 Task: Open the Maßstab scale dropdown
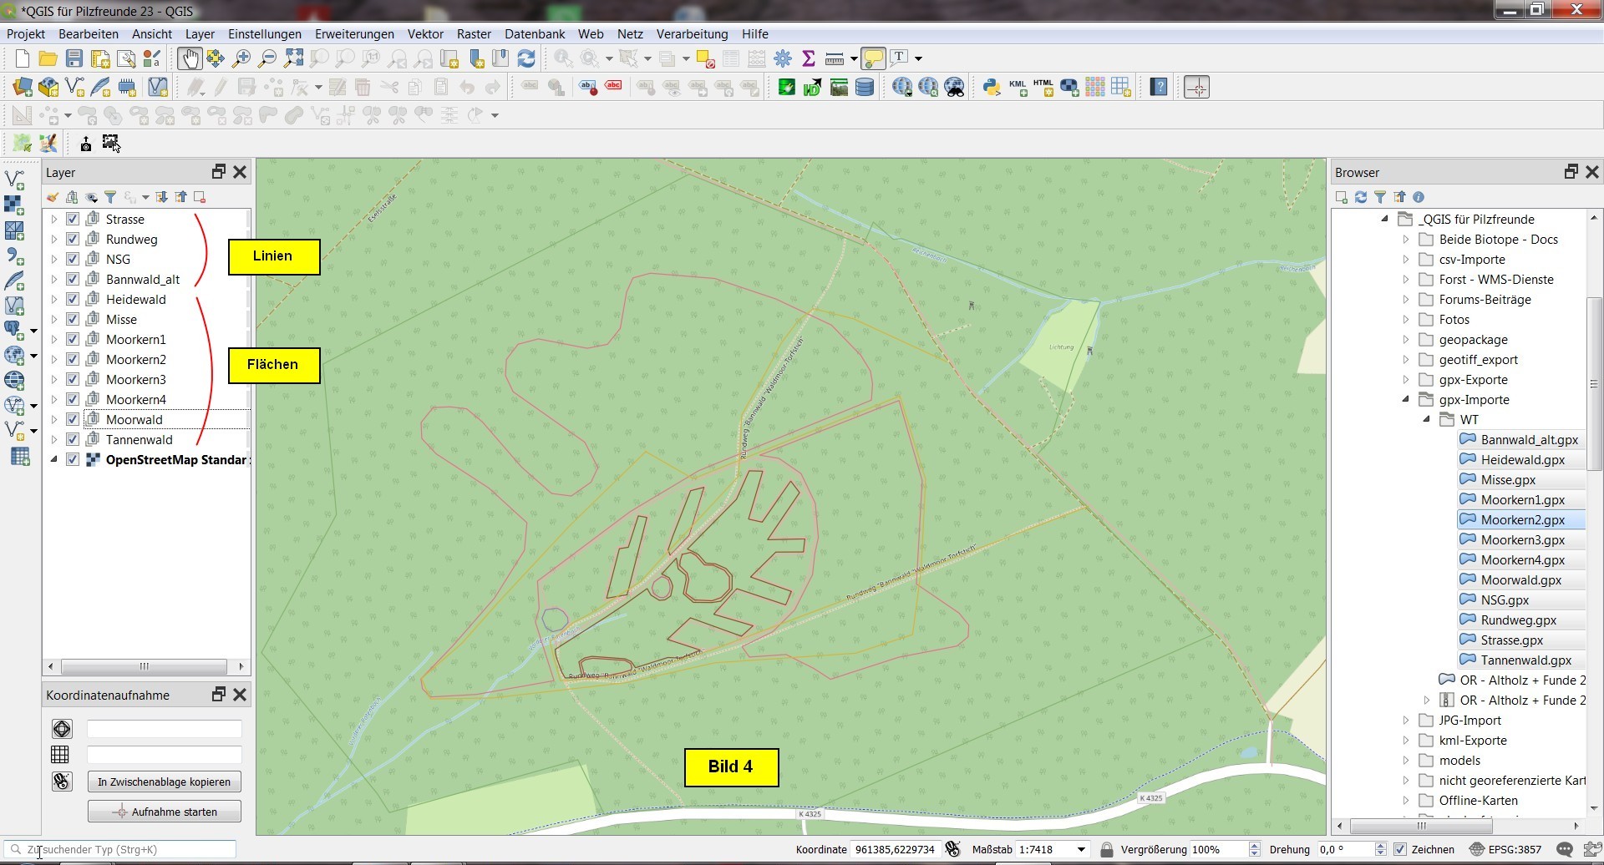[1081, 850]
